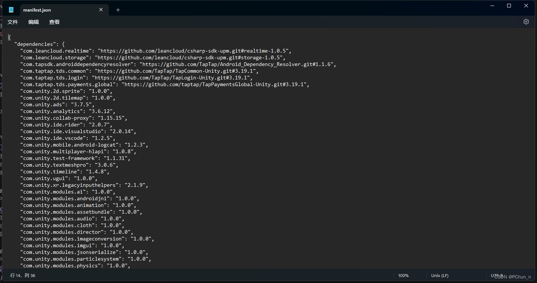Close the Notepad window
The width and height of the screenshot is (537, 283).
click(x=526, y=6)
